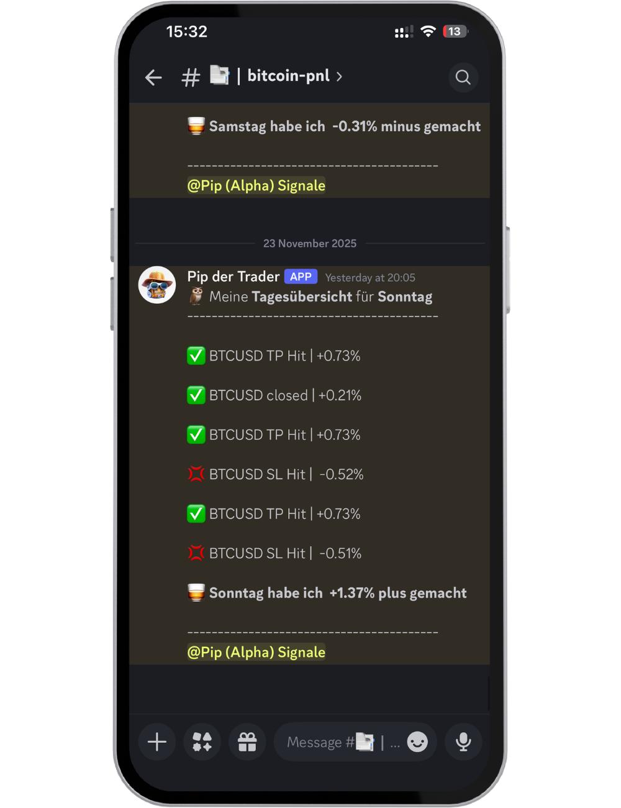Image resolution: width=621 pixels, height=808 pixels.
Task: Open the bitcoin-pnl channel title
Action: [289, 76]
